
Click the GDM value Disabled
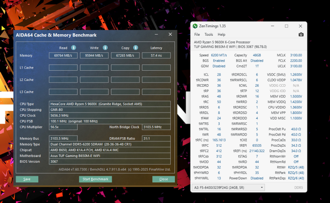219,66
